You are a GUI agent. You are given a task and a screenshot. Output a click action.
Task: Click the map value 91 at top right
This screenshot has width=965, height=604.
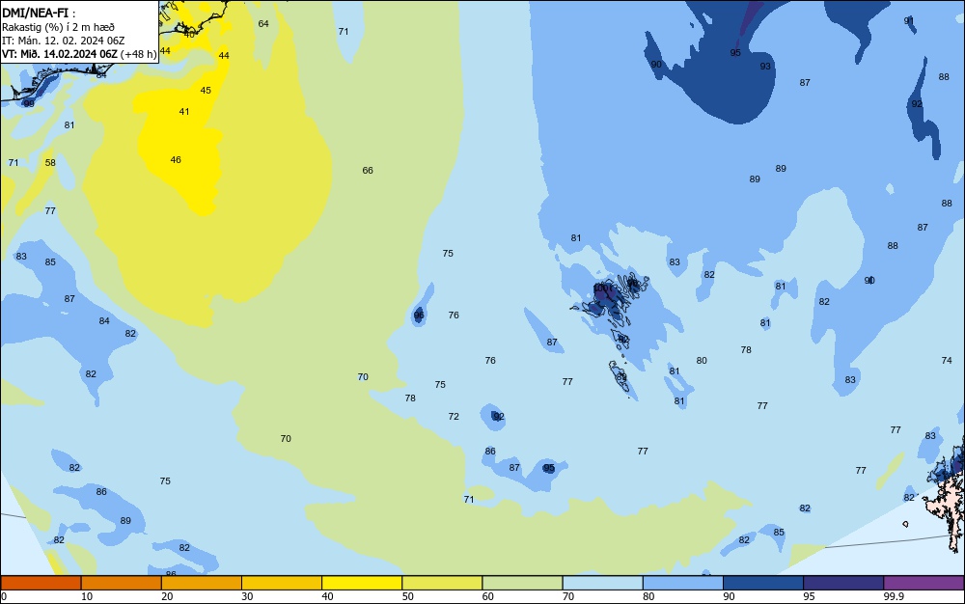coord(909,21)
